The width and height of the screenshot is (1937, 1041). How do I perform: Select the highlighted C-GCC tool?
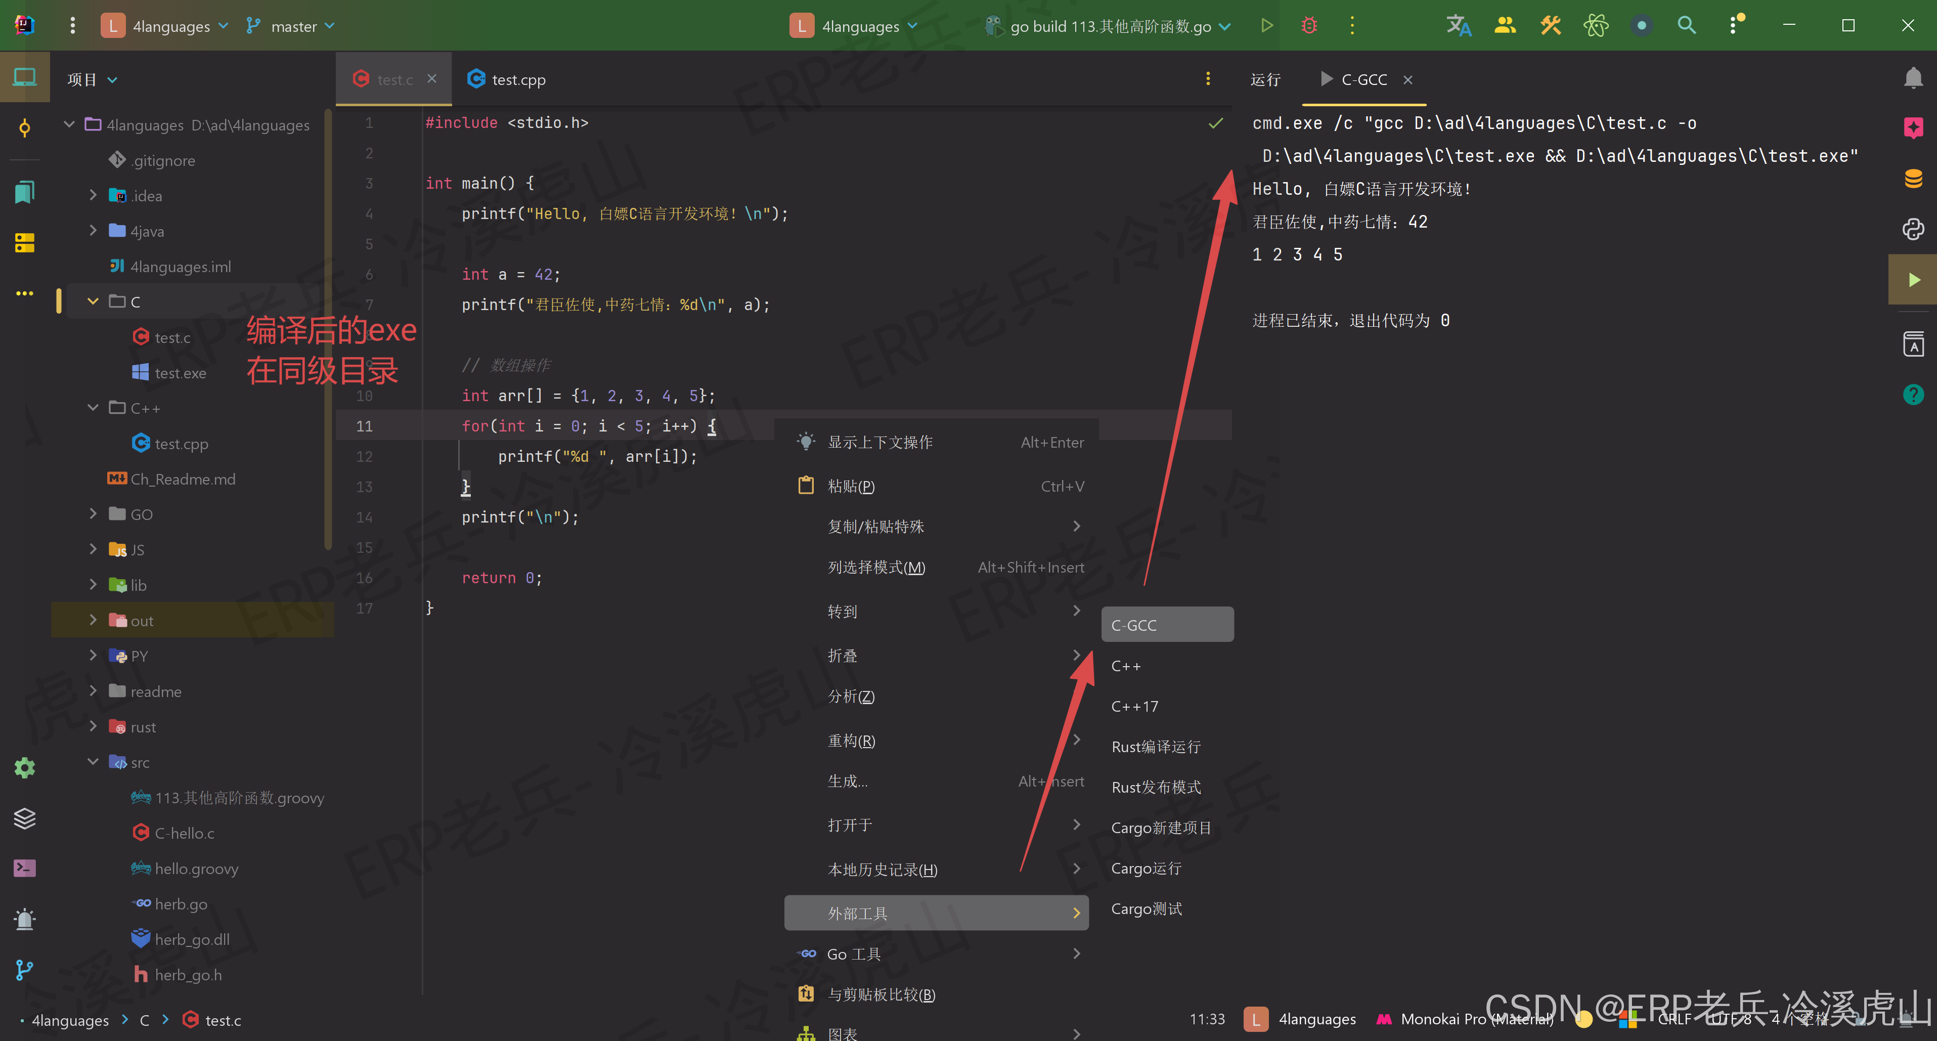click(x=1166, y=624)
